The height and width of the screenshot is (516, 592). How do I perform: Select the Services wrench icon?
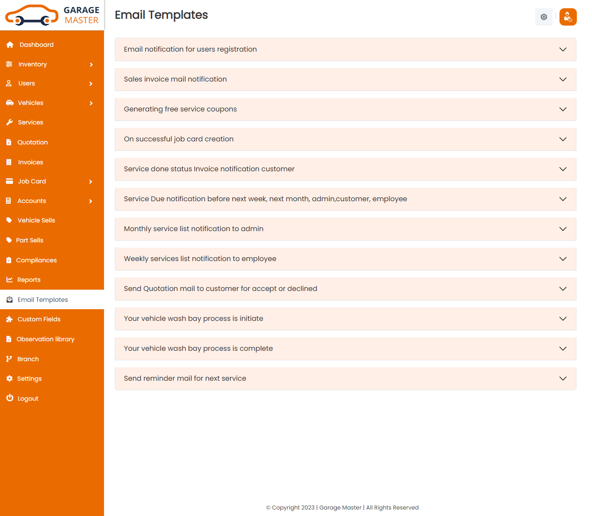pyautogui.click(x=10, y=122)
